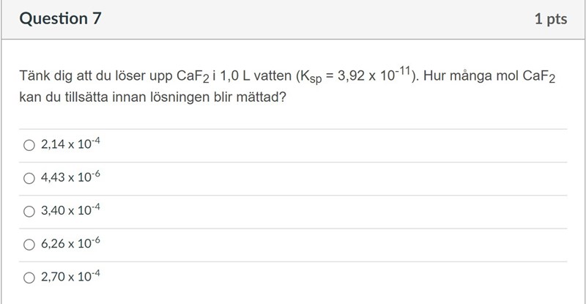The width and height of the screenshot is (586, 304).
Task: Click the answer text 3,40 x 10⁻⁴
Action: (x=70, y=211)
